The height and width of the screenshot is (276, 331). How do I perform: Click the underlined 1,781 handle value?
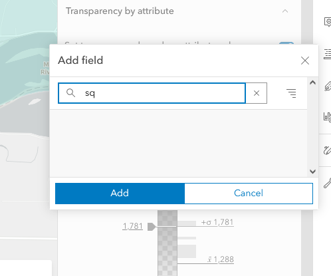pyautogui.click(x=132, y=226)
